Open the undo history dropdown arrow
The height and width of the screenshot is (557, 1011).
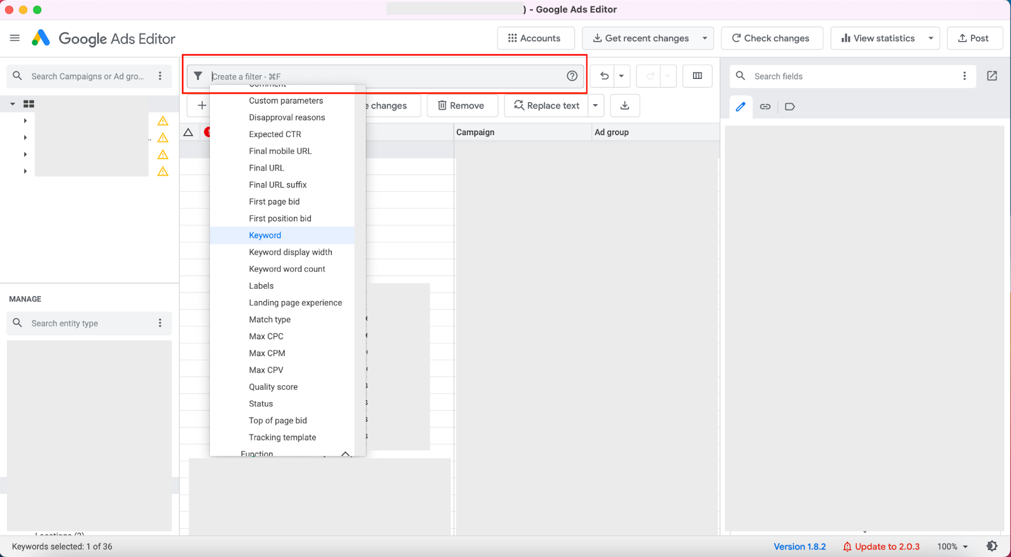621,76
